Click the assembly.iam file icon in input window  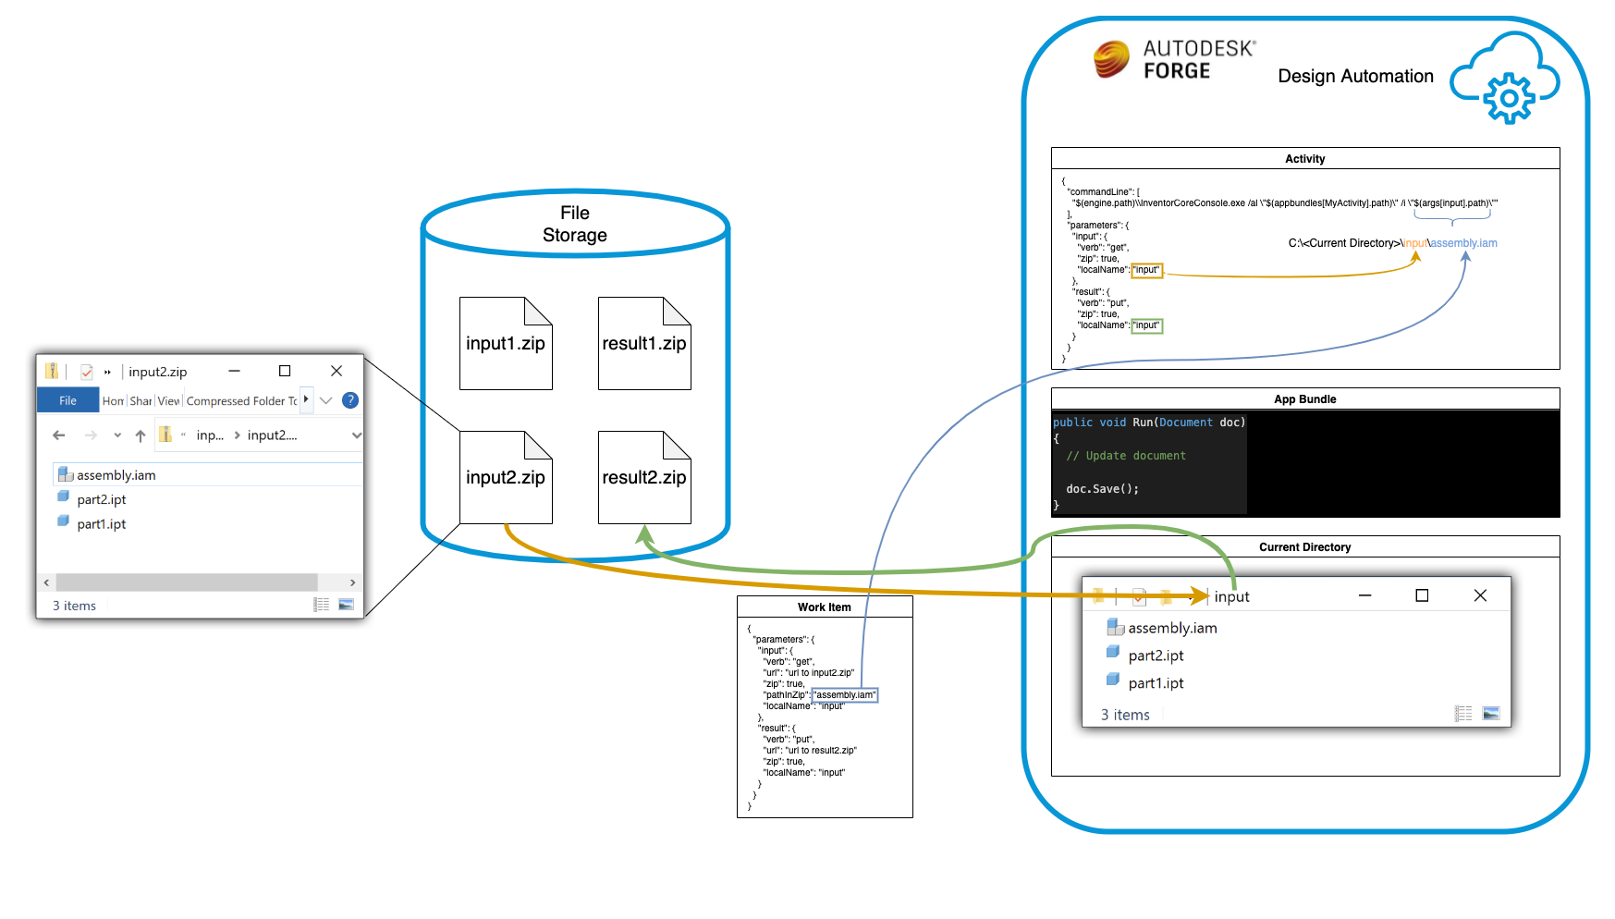click(x=1116, y=627)
